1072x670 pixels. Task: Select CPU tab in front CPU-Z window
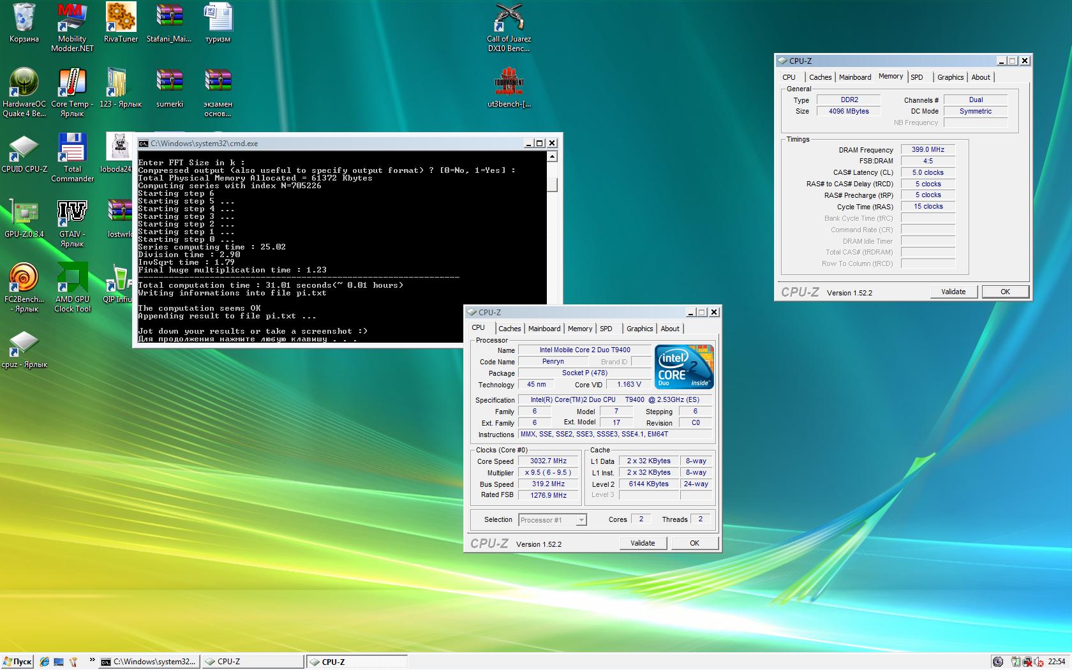point(479,328)
